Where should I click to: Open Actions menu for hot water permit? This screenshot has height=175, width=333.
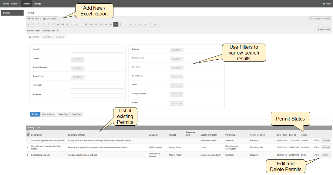326,147
